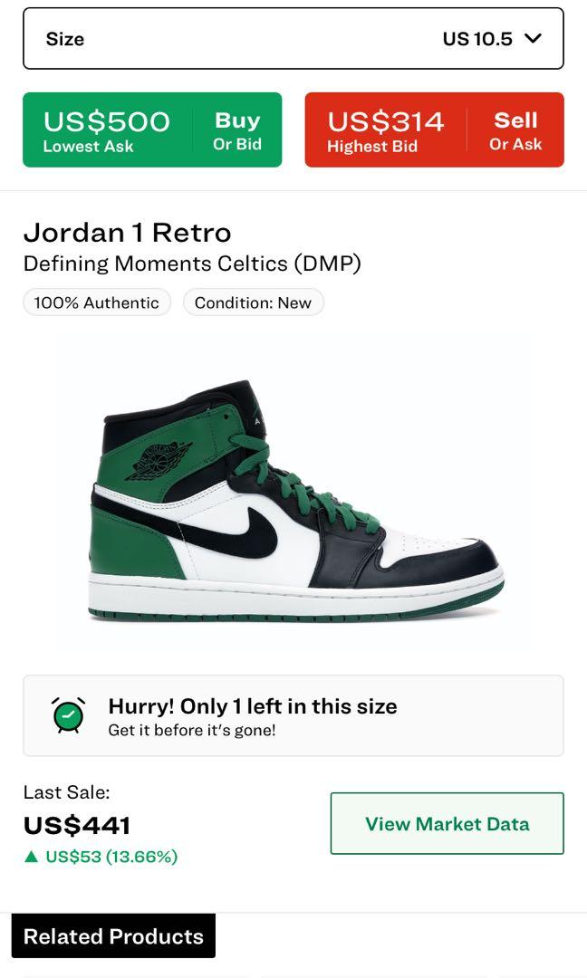Expand the Related Products section
This screenshot has height=978, width=587.
tap(111, 937)
